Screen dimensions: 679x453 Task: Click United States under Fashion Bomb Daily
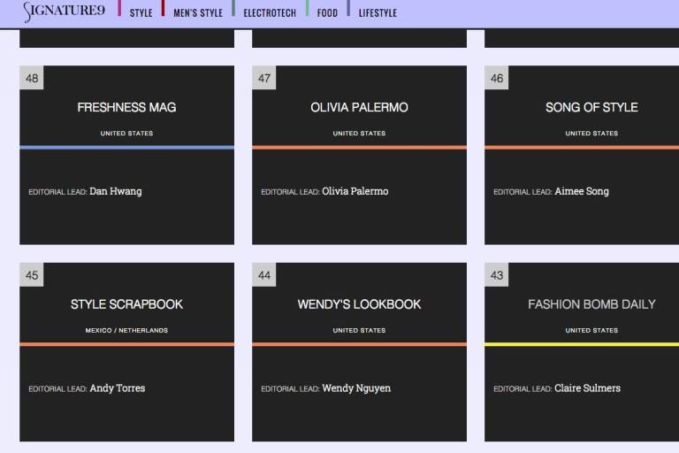coord(591,330)
